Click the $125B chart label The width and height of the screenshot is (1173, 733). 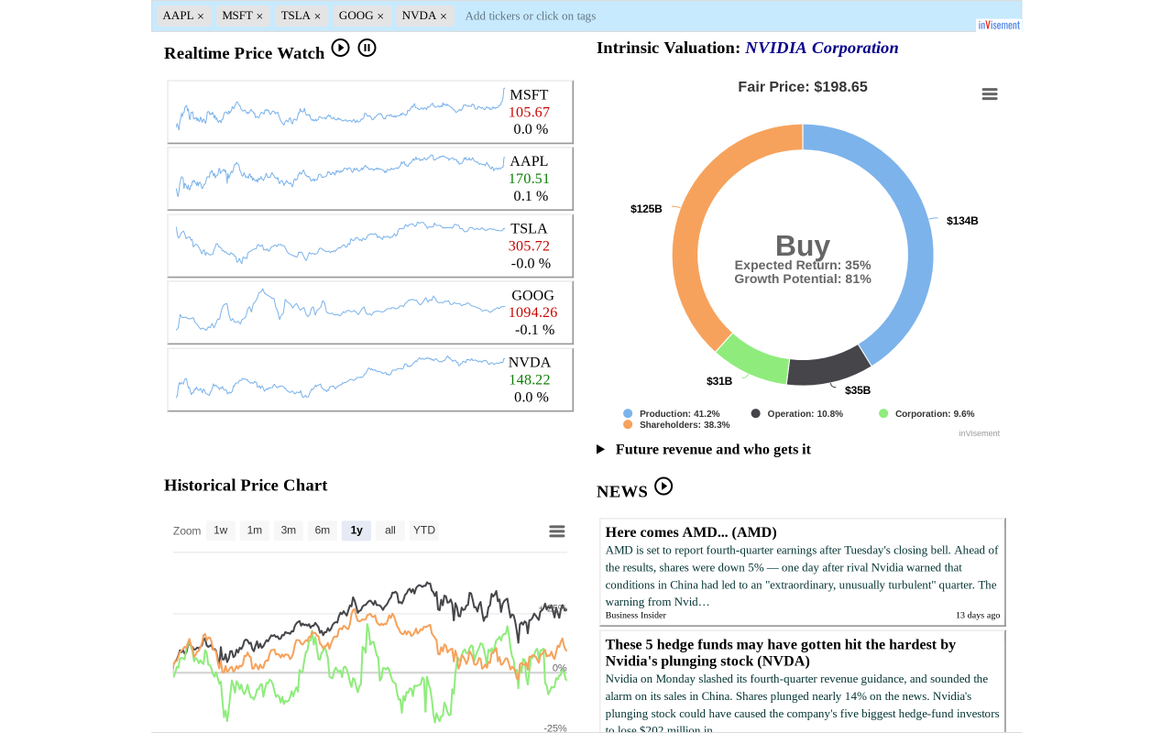point(646,209)
